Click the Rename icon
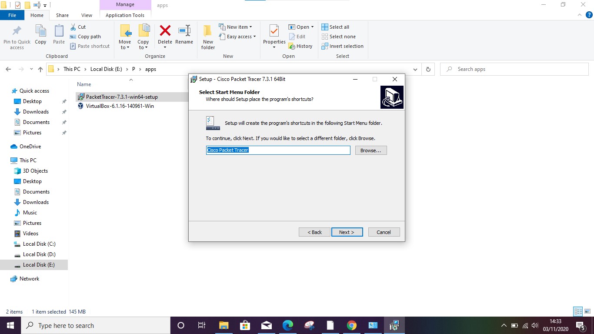The height and width of the screenshot is (334, 594). (x=184, y=36)
